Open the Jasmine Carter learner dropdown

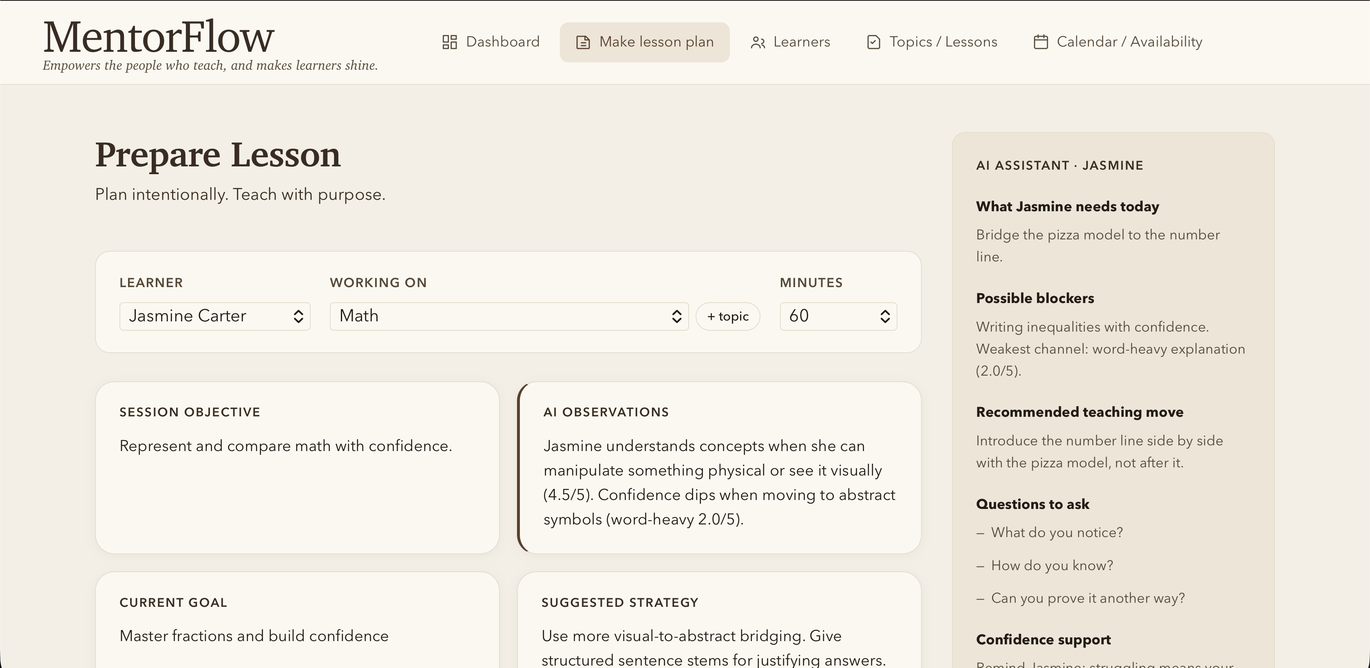click(x=215, y=316)
